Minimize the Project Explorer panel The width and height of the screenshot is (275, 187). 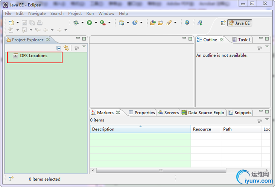click(x=78, y=38)
